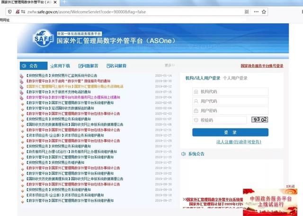Click into the 用户密码 input field

point(231,111)
